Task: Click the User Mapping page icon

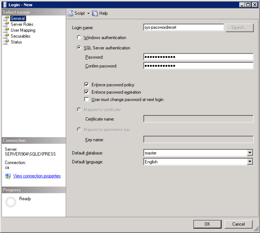Action: tap(6, 30)
